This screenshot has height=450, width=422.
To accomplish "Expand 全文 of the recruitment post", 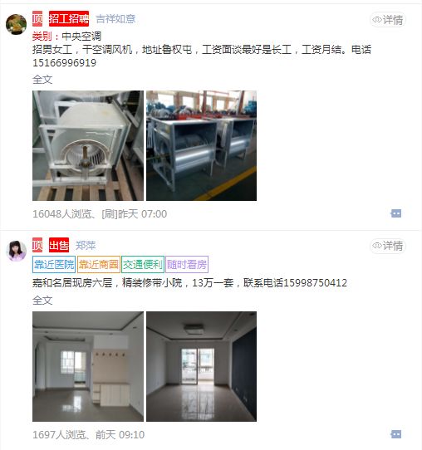I will (x=42, y=80).
